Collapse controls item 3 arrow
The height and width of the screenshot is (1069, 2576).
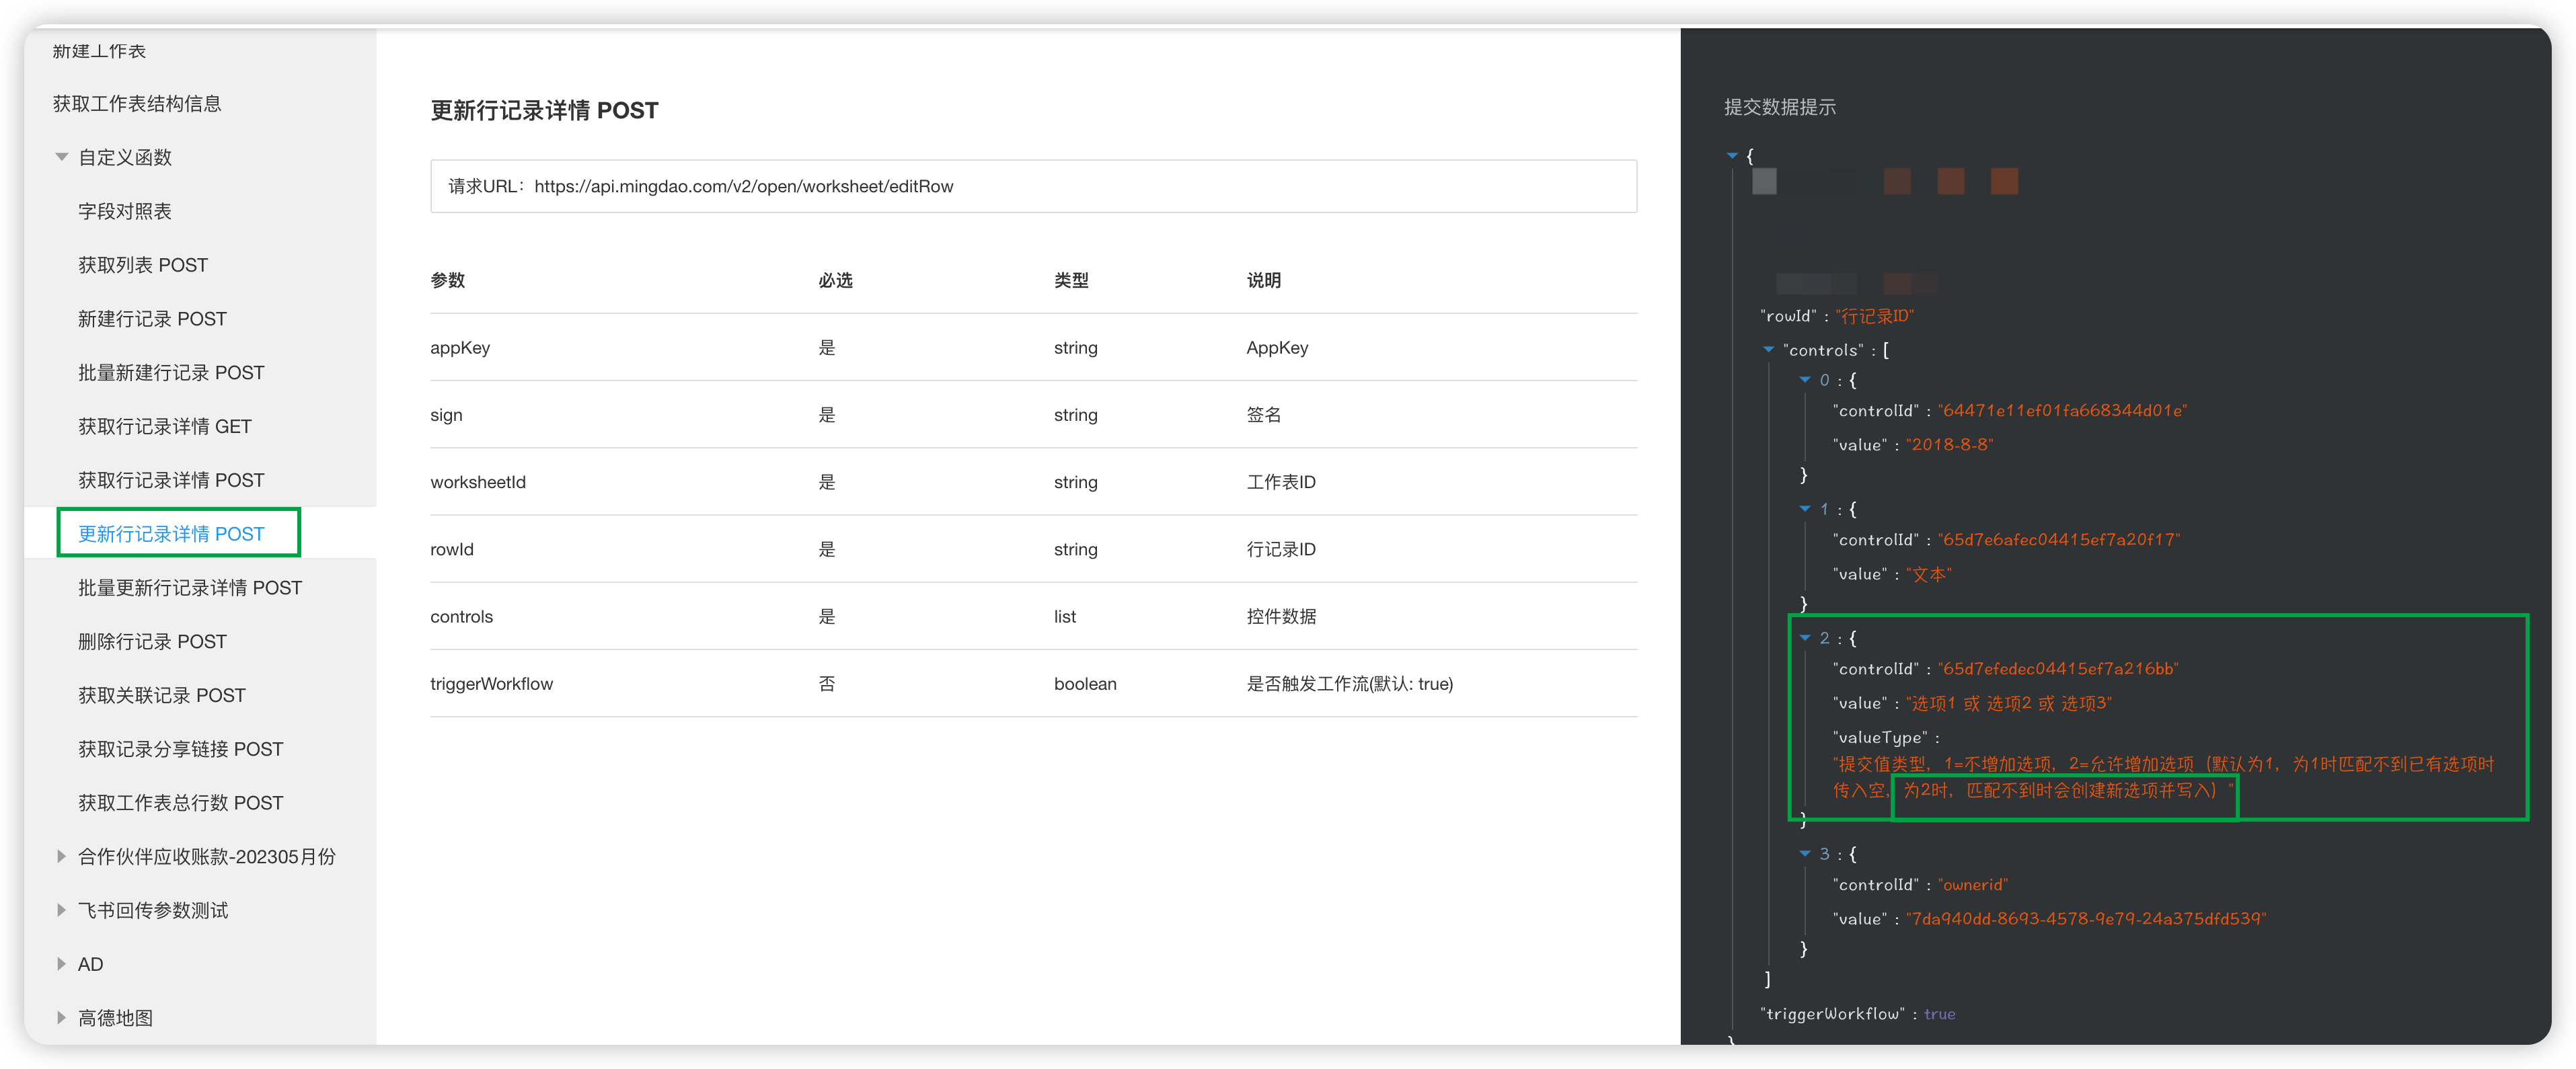(1805, 854)
